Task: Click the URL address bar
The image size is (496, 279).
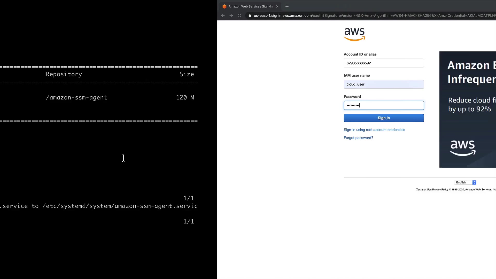Action: (372, 16)
